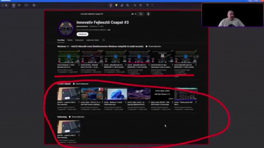This screenshot has width=264, height=148.
Task: Switch to video recording mode icon
Action: pos(19,5)
